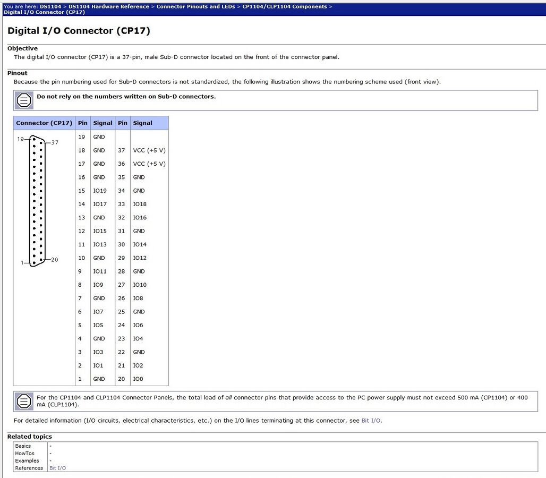
Task: Select the IO0 signal cell for pin 20
Action: coord(138,379)
